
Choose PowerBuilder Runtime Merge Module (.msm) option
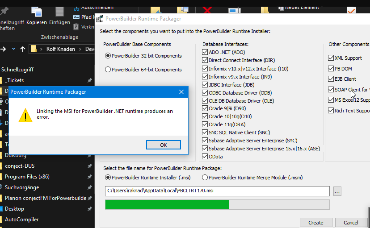click(x=205, y=177)
